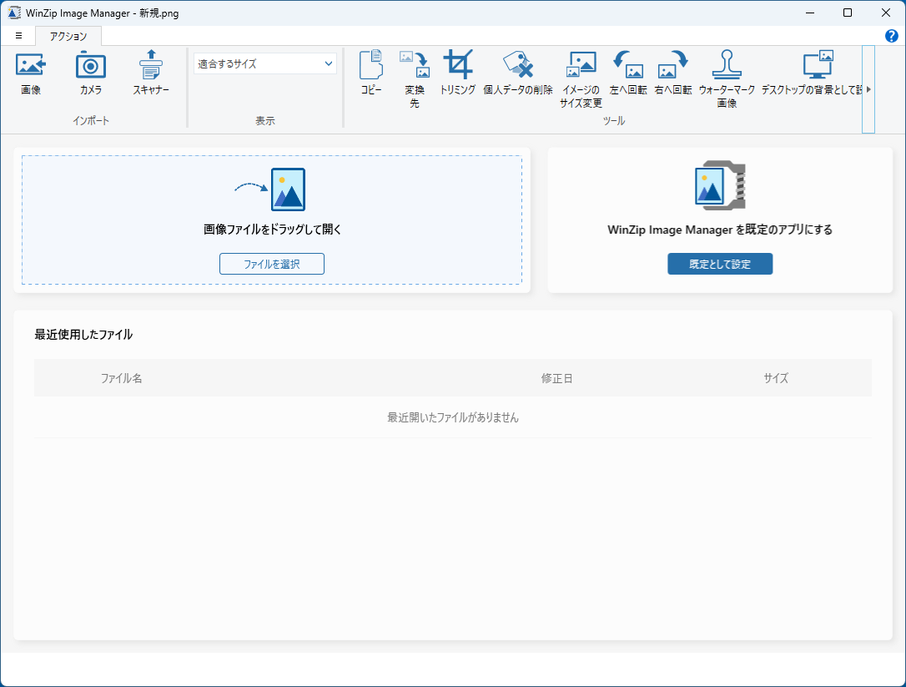Expand the hidden toolbar items arrow
Image resolution: width=906 pixels, height=687 pixels.
pyautogui.click(x=869, y=88)
